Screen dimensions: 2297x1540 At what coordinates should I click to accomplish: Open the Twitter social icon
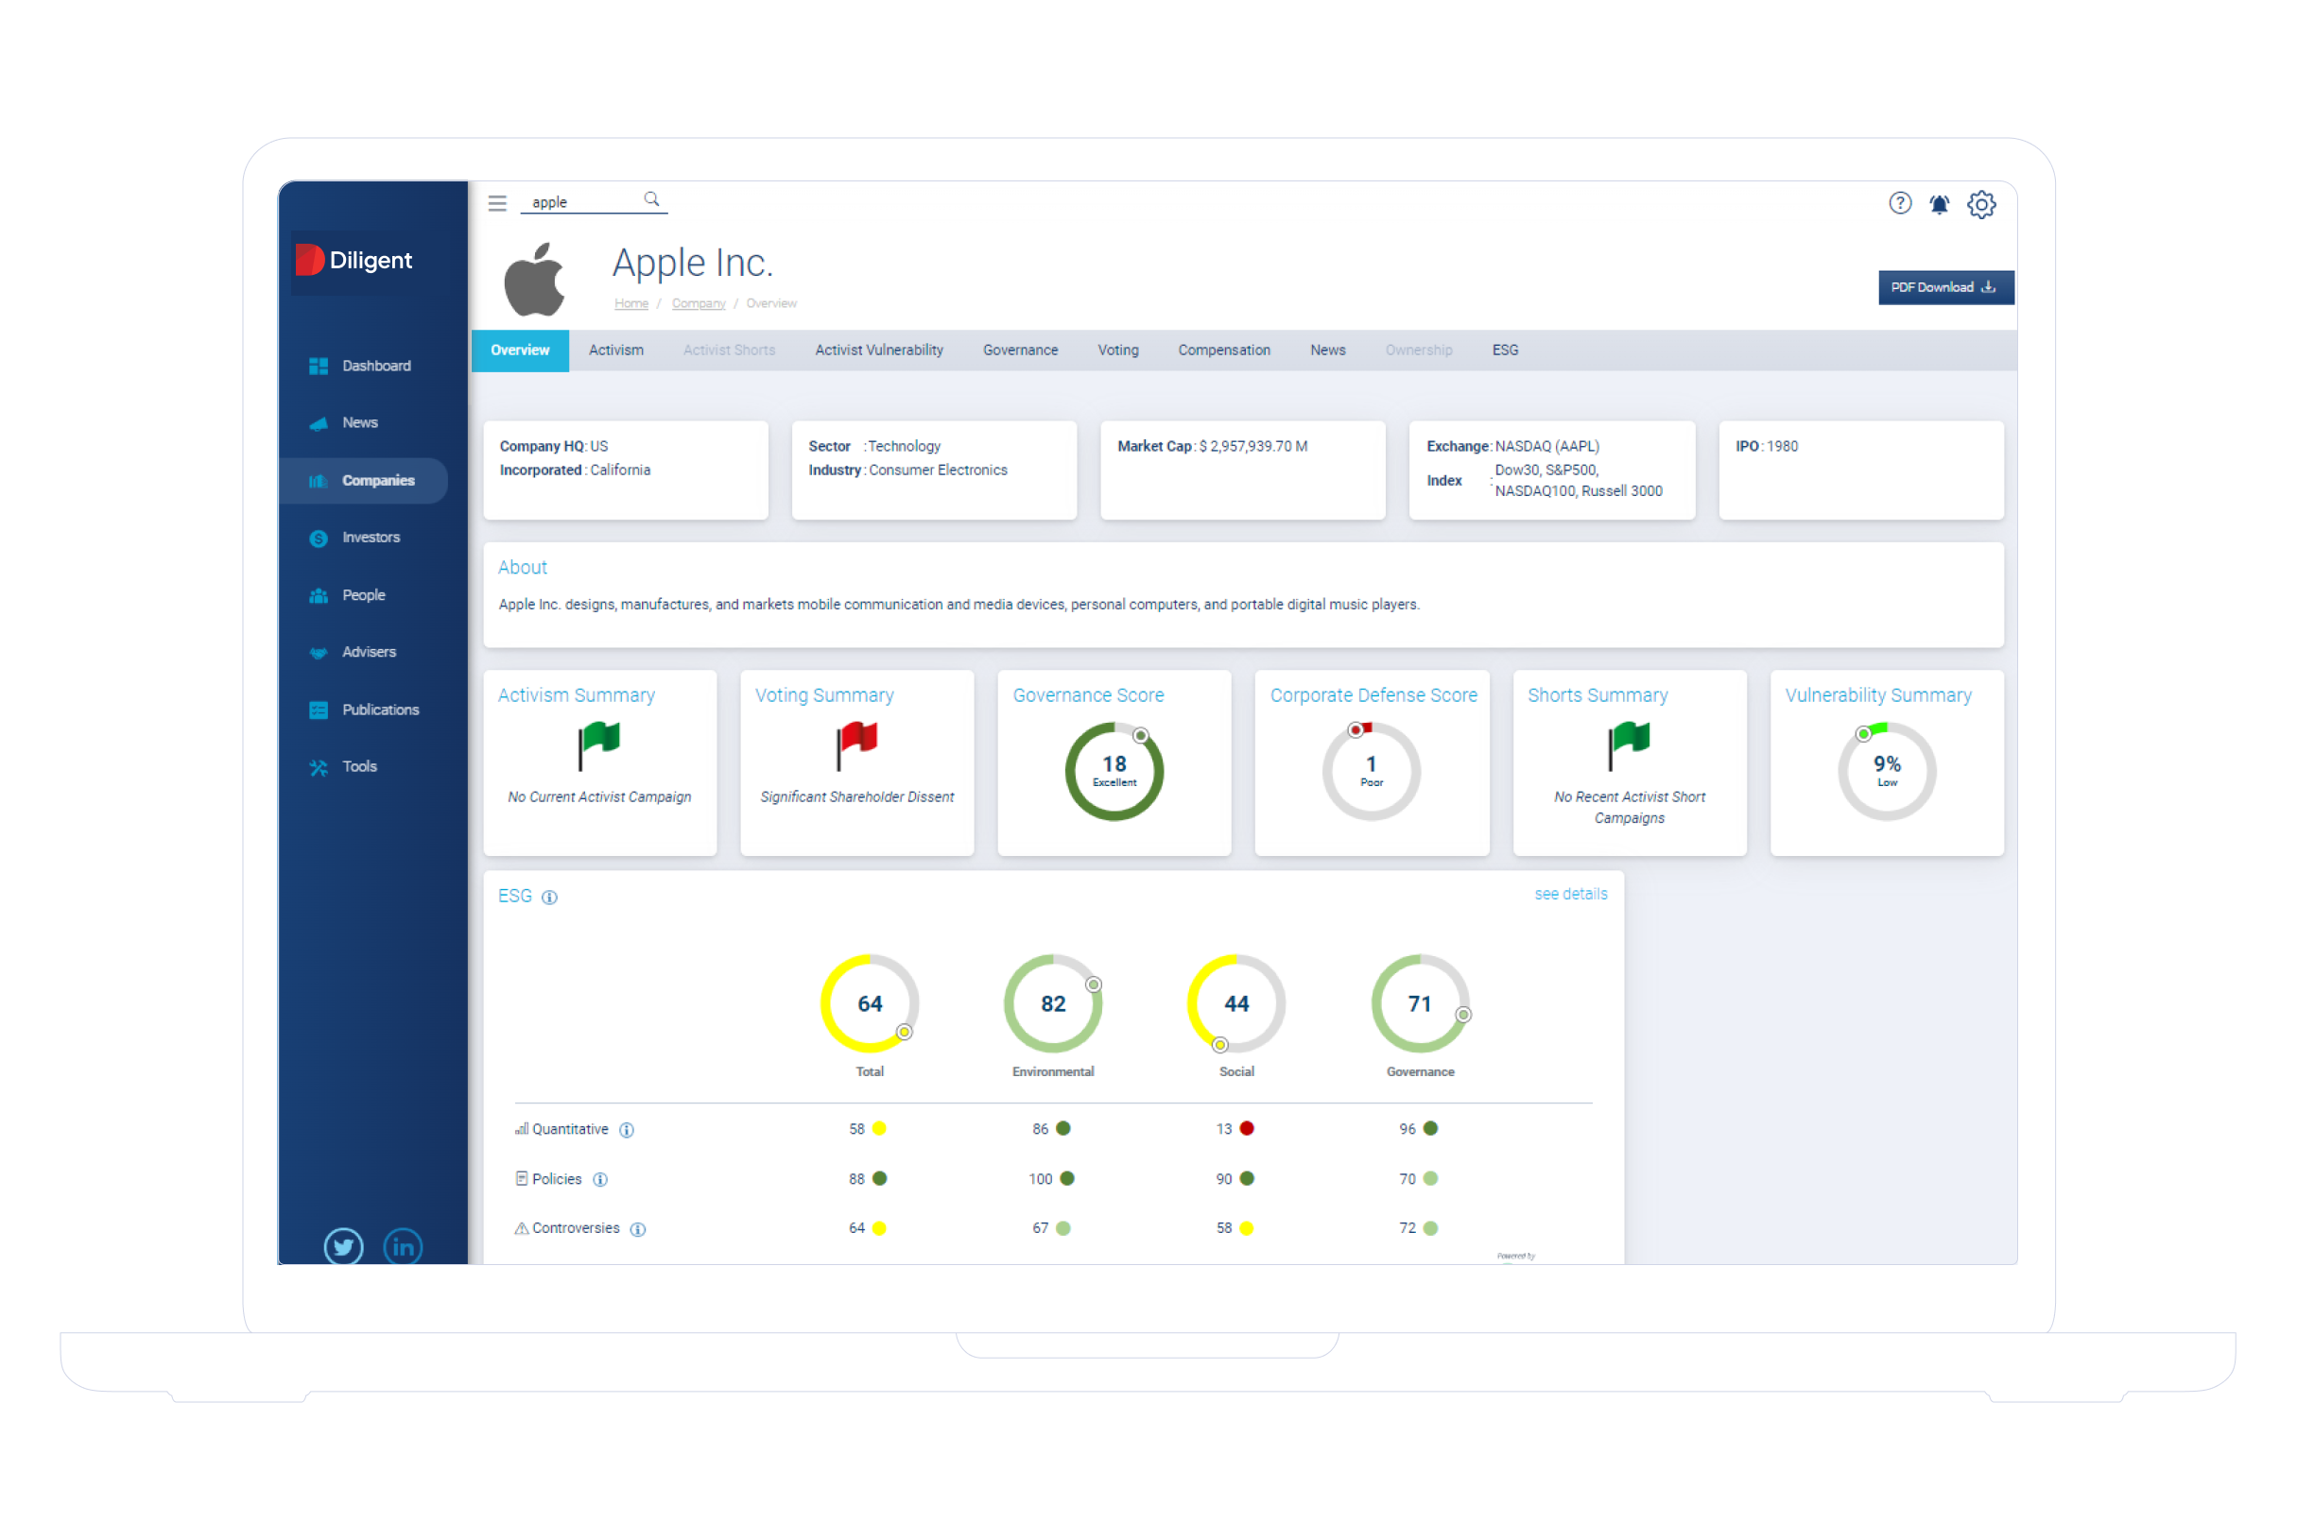tap(343, 1246)
